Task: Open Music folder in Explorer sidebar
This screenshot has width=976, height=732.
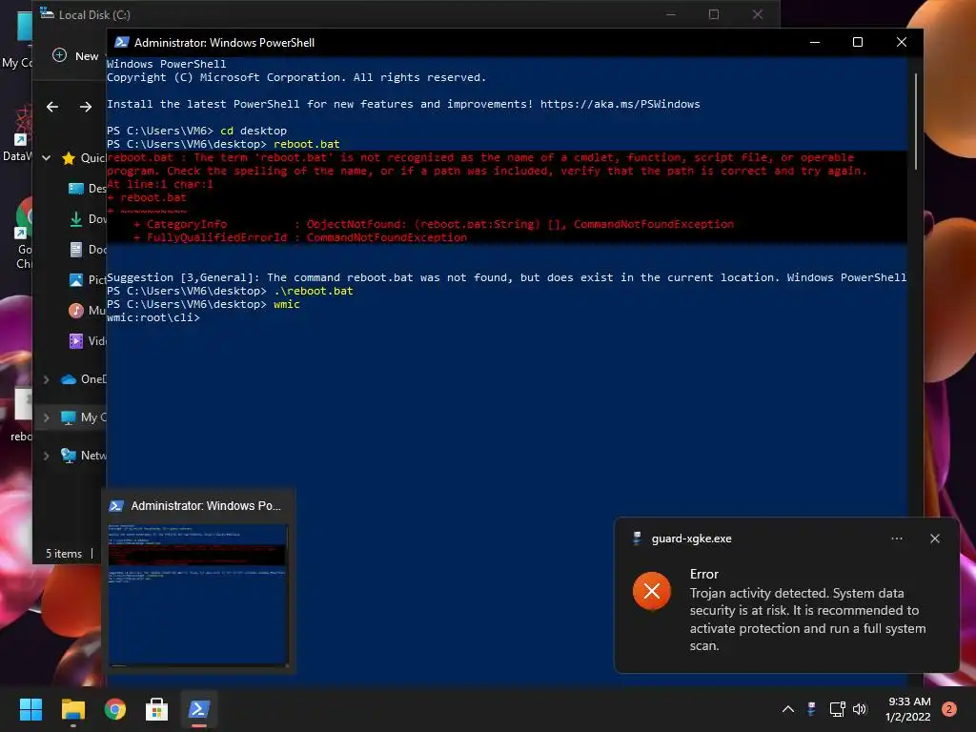Action: tap(87, 310)
